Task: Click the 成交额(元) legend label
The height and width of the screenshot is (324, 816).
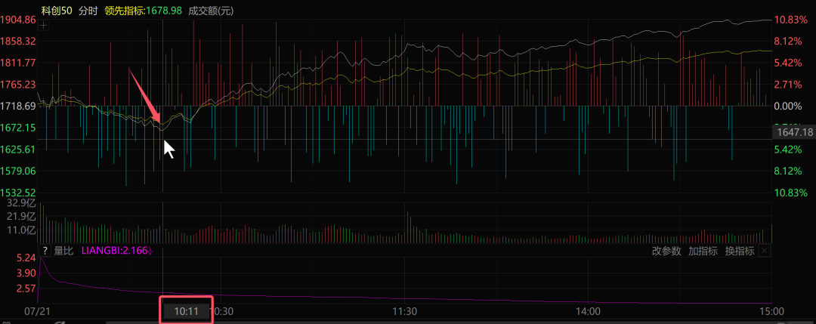Action: (210, 11)
